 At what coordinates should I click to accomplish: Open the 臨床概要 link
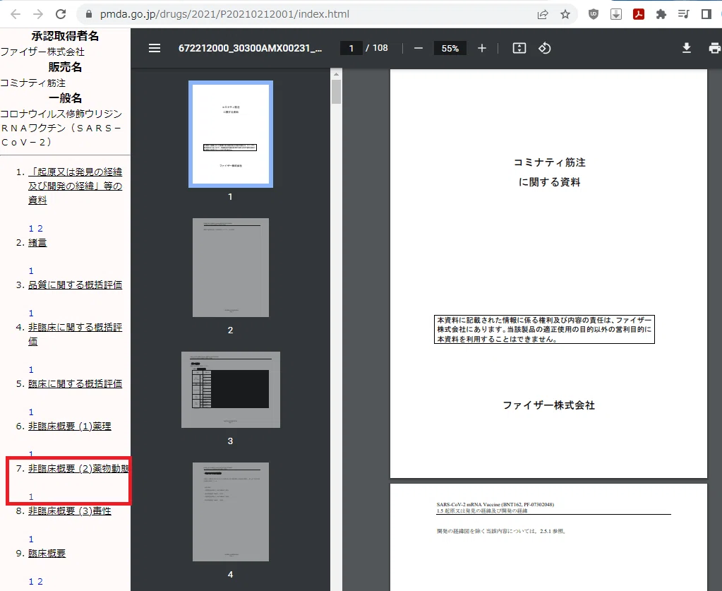click(x=47, y=554)
